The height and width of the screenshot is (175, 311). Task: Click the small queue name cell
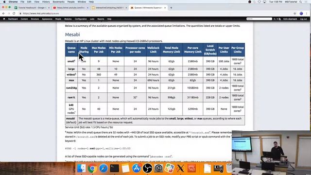(x=71, y=61)
